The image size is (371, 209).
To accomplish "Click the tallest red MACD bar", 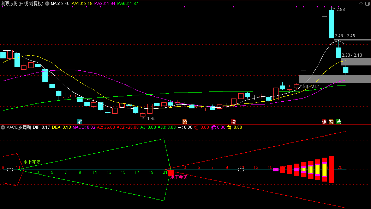I will pyautogui.click(x=332, y=169).
